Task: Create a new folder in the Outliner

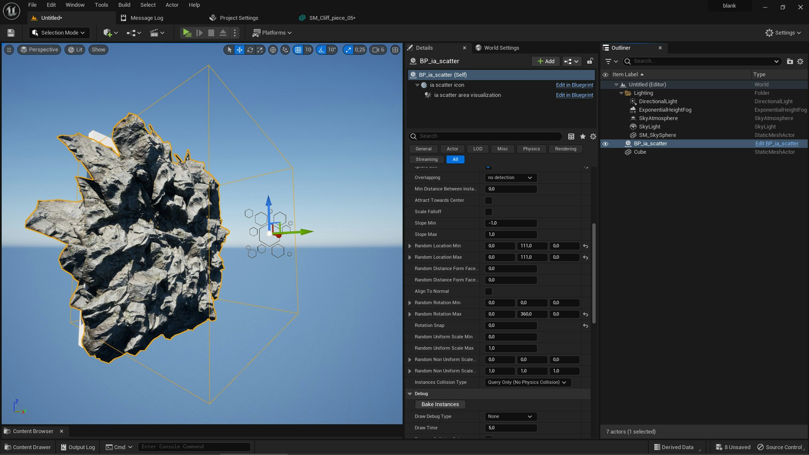Action: (x=790, y=62)
